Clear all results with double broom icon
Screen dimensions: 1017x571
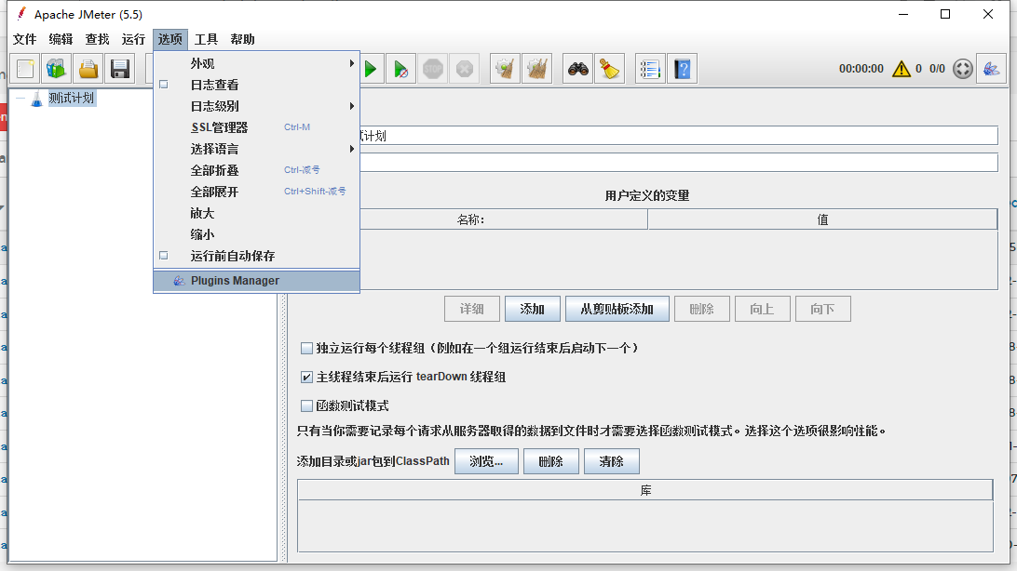[x=537, y=69]
